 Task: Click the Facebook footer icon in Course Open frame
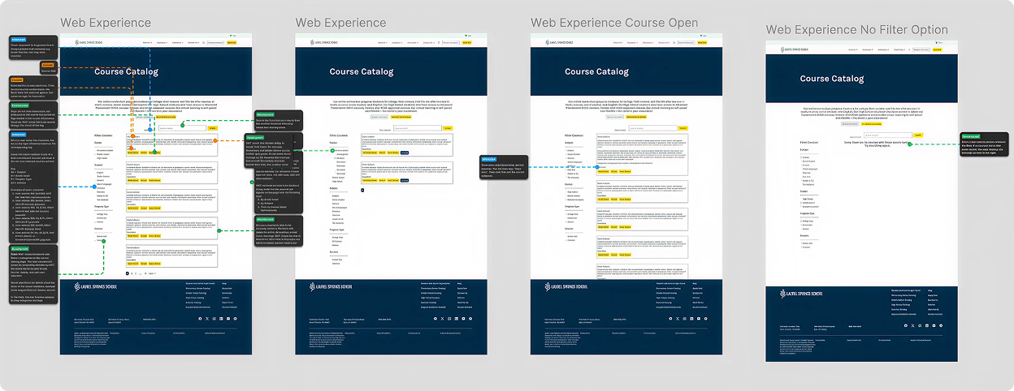tap(670, 319)
